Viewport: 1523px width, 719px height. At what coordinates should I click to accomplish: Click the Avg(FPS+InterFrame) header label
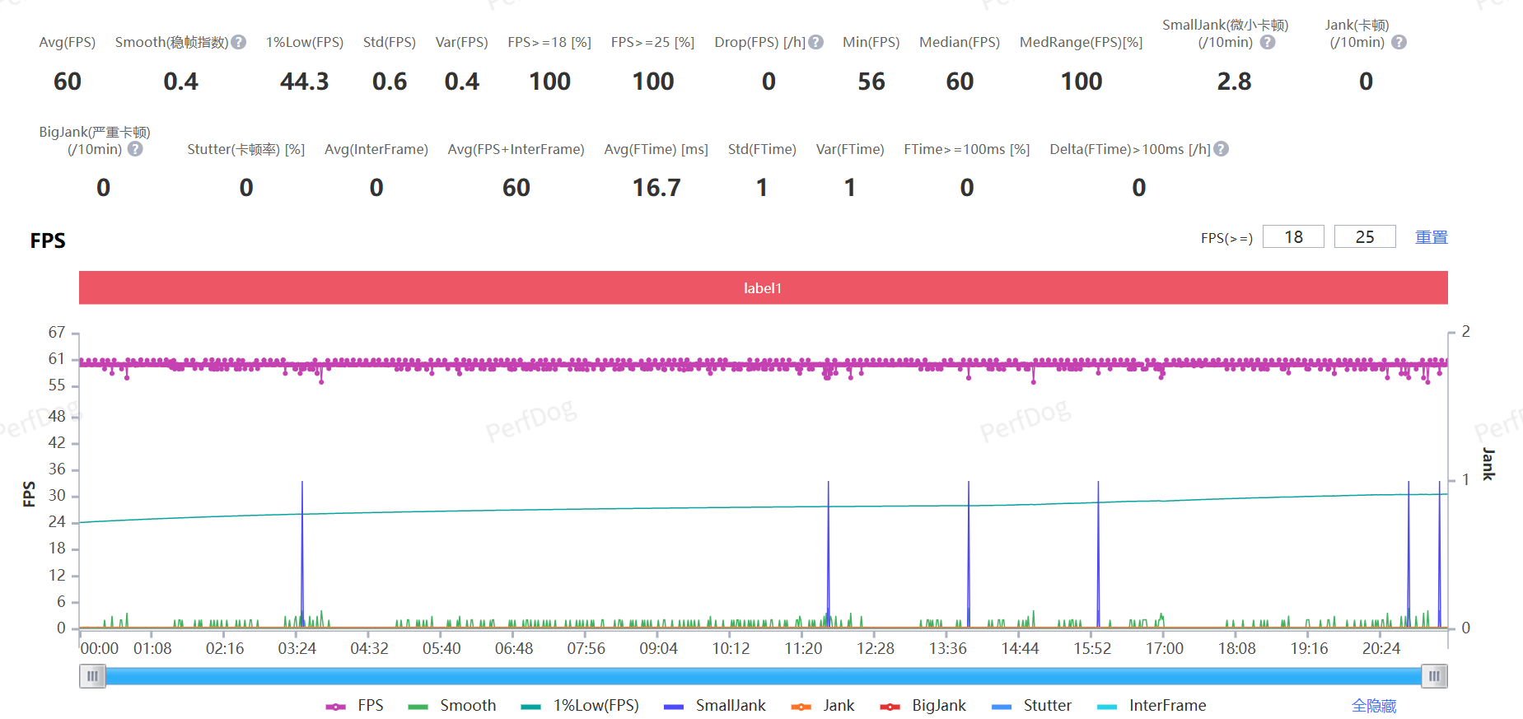pyautogui.click(x=516, y=149)
